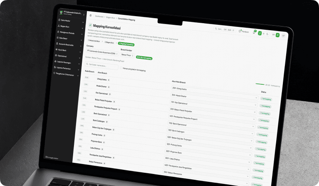The image size is (319, 186).
Task: Go to the Bagan Akun breadcrumb
Action: click(x=110, y=18)
